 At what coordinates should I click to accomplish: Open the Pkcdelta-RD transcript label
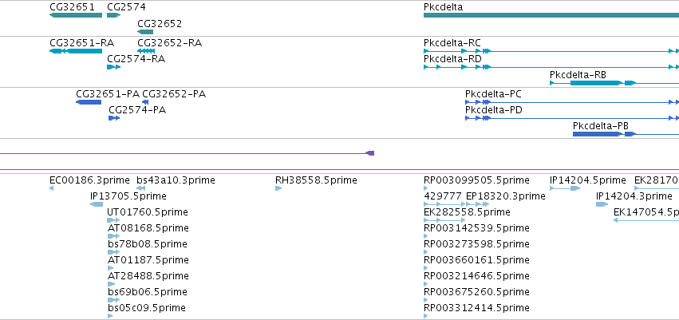[452, 59]
